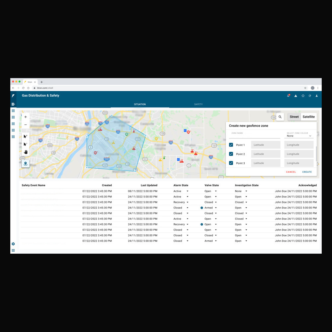Switch to the Situation tab

pos(140,104)
